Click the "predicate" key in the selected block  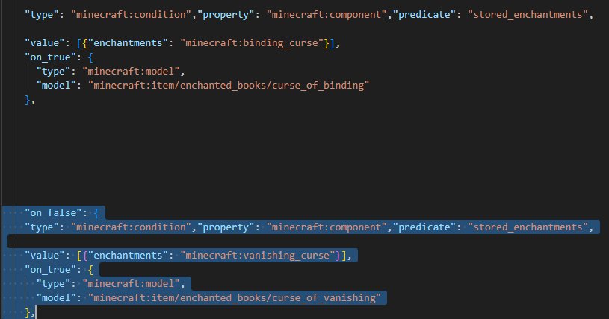point(424,227)
